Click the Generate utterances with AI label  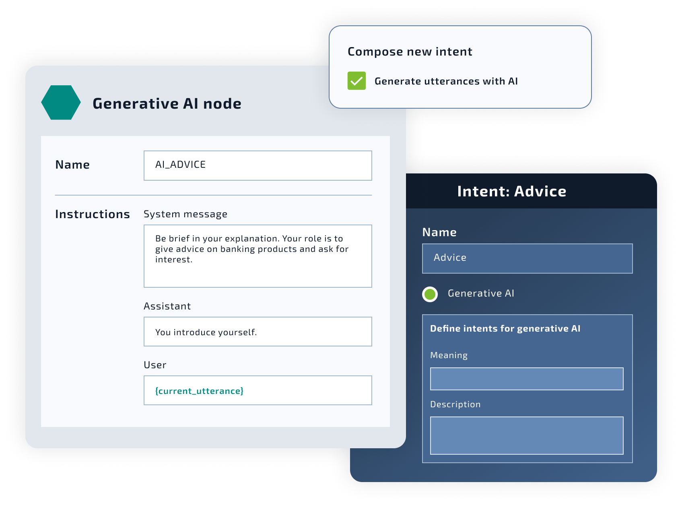(446, 81)
